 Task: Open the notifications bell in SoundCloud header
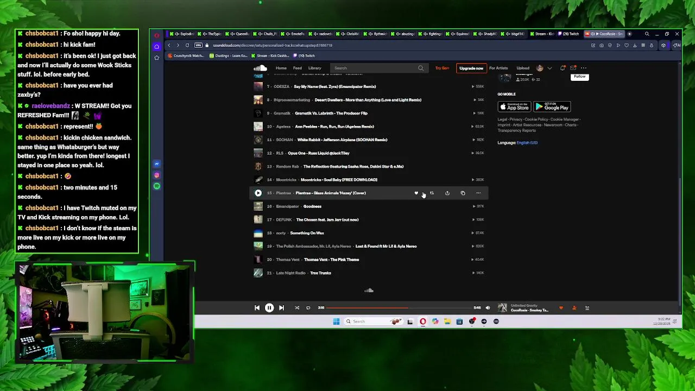(x=563, y=68)
